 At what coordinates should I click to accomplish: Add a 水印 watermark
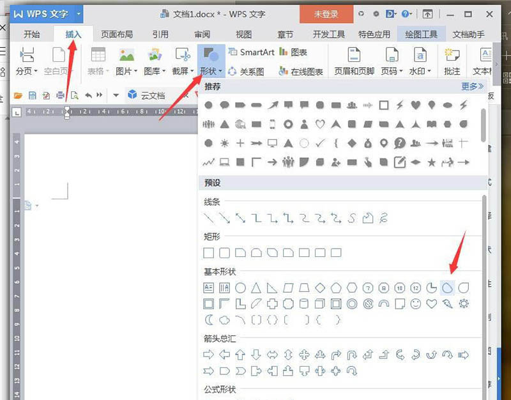pos(420,61)
